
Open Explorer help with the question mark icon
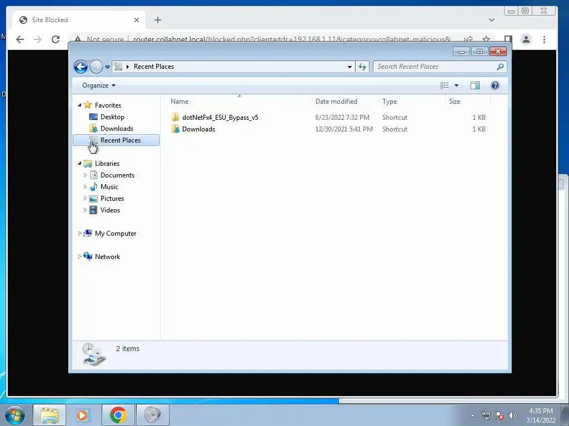(495, 85)
